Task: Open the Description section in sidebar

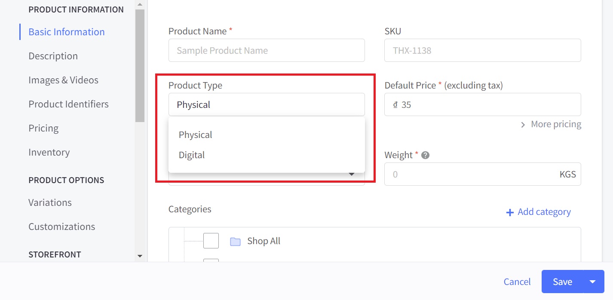Action: [x=53, y=56]
